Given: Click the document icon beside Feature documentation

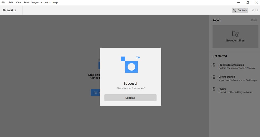Looking at the screenshot, I should point(214,65).
